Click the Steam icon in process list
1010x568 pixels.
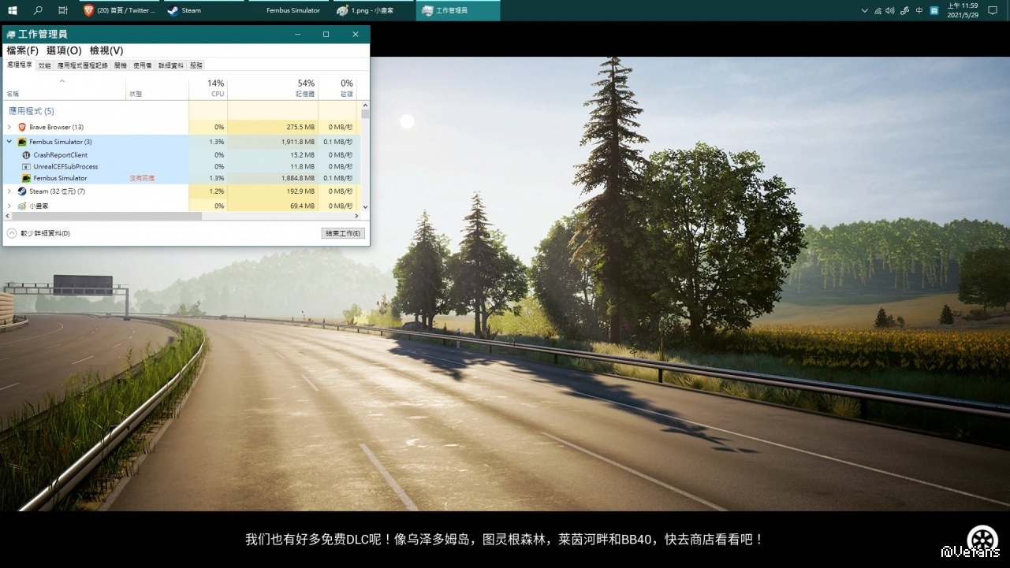22,191
